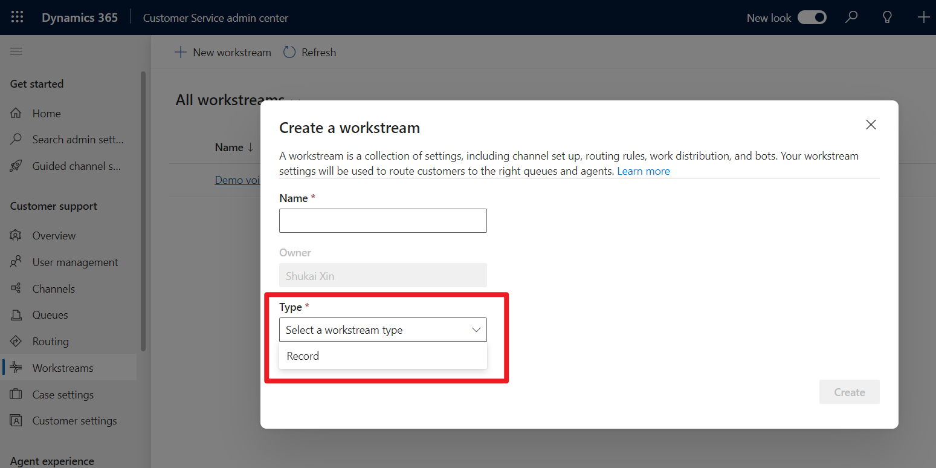Close the Create a workstream dialog

tap(871, 125)
